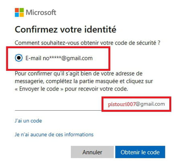The height and width of the screenshot is (165, 177).
Task: Click the blue Obtenir le code button
Action: tap(140, 152)
